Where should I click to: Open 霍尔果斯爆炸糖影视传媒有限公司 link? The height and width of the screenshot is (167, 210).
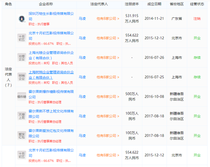point(51,94)
